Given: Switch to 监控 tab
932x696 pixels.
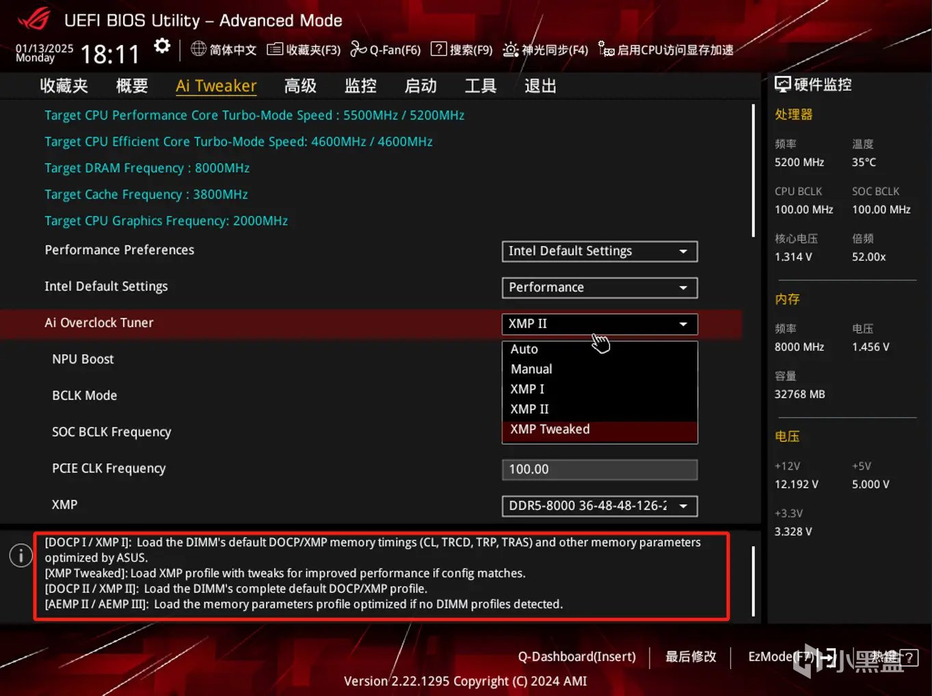Looking at the screenshot, I should pos(360,86).
